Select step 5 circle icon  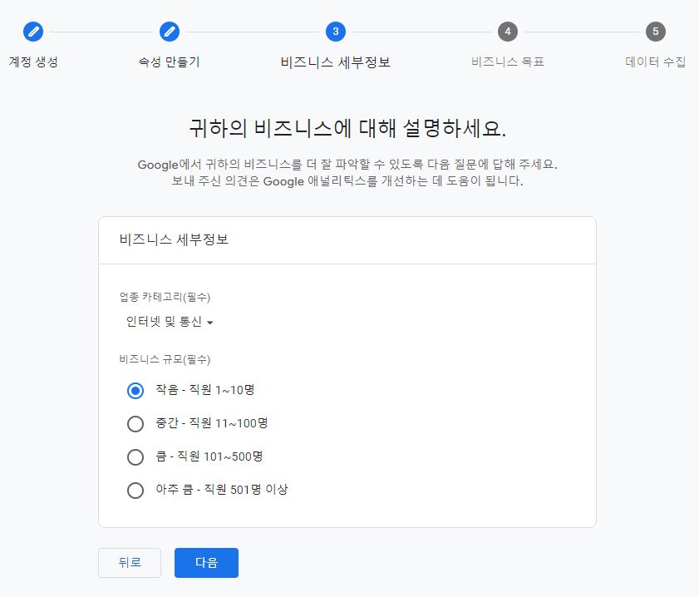point(655,32)
